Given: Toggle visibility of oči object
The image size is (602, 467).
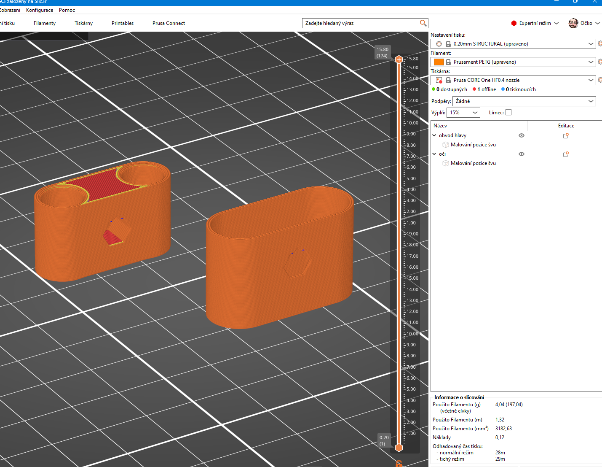Looking at the screenshot, I should [521, 154].
